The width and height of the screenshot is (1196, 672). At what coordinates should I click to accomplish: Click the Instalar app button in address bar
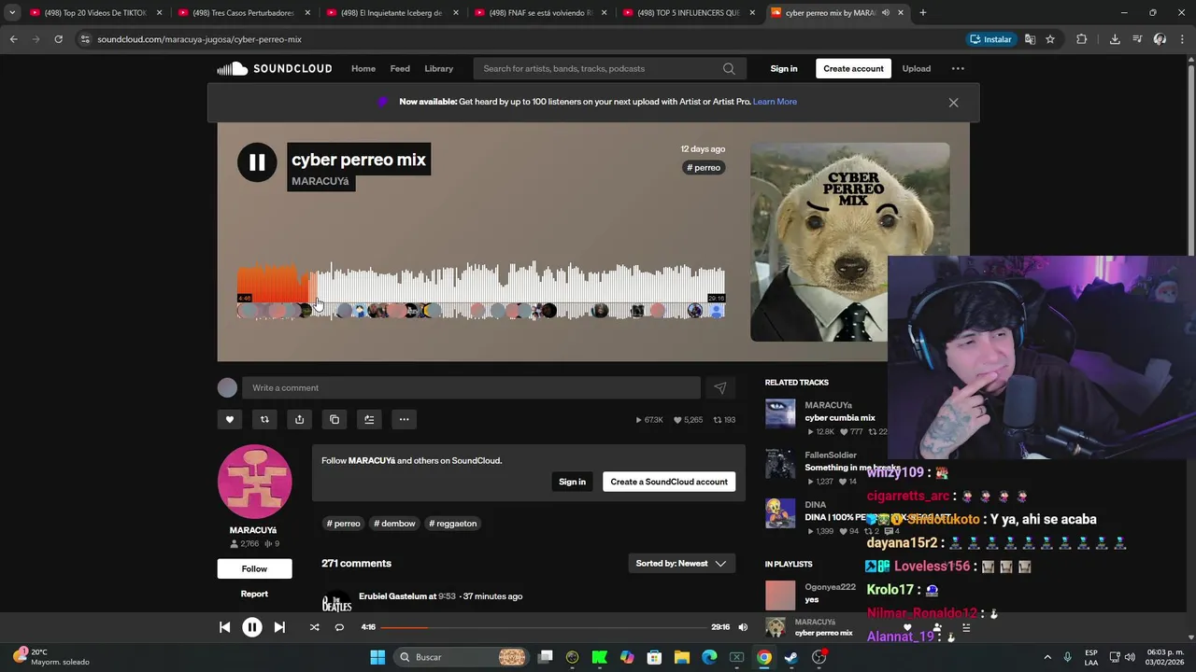990,39
